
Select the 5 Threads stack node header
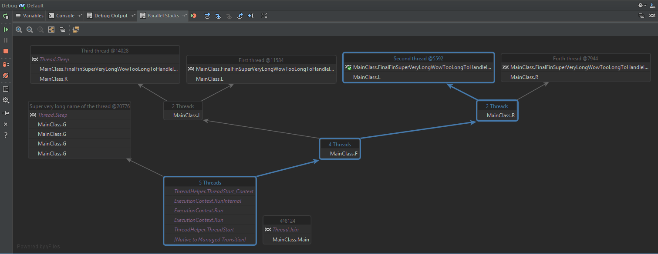[209, 182]
